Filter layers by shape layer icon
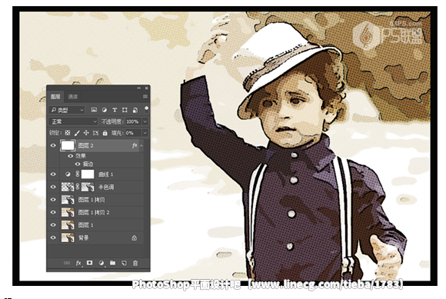Viewport: 446px width, 299px height. pyautogui.click(x=125, y=110)
